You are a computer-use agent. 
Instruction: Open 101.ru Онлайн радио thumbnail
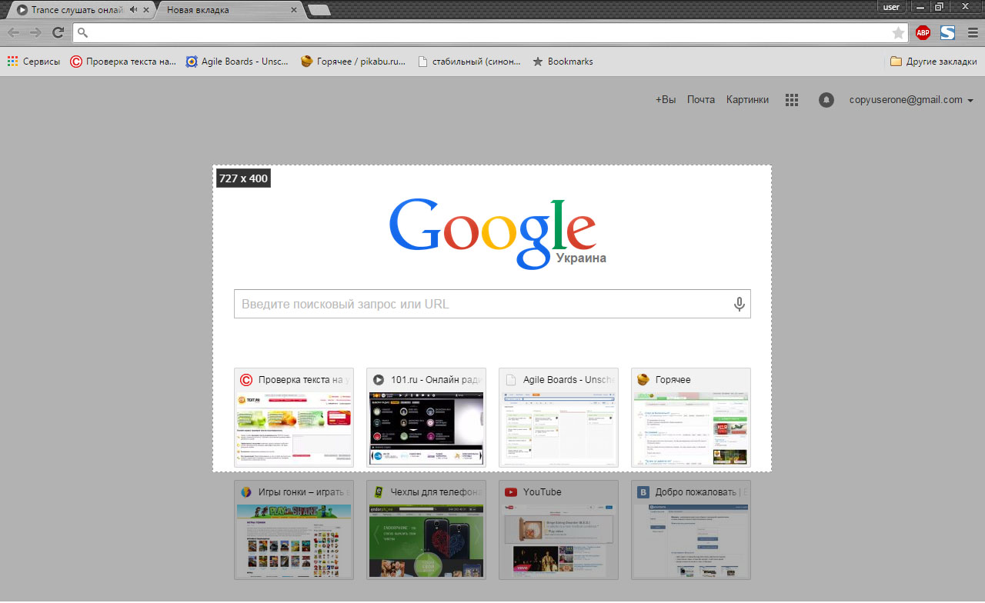pos(426,418)
